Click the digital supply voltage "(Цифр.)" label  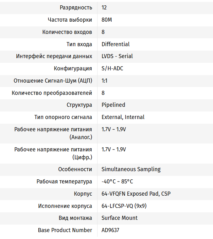point(82,157)
